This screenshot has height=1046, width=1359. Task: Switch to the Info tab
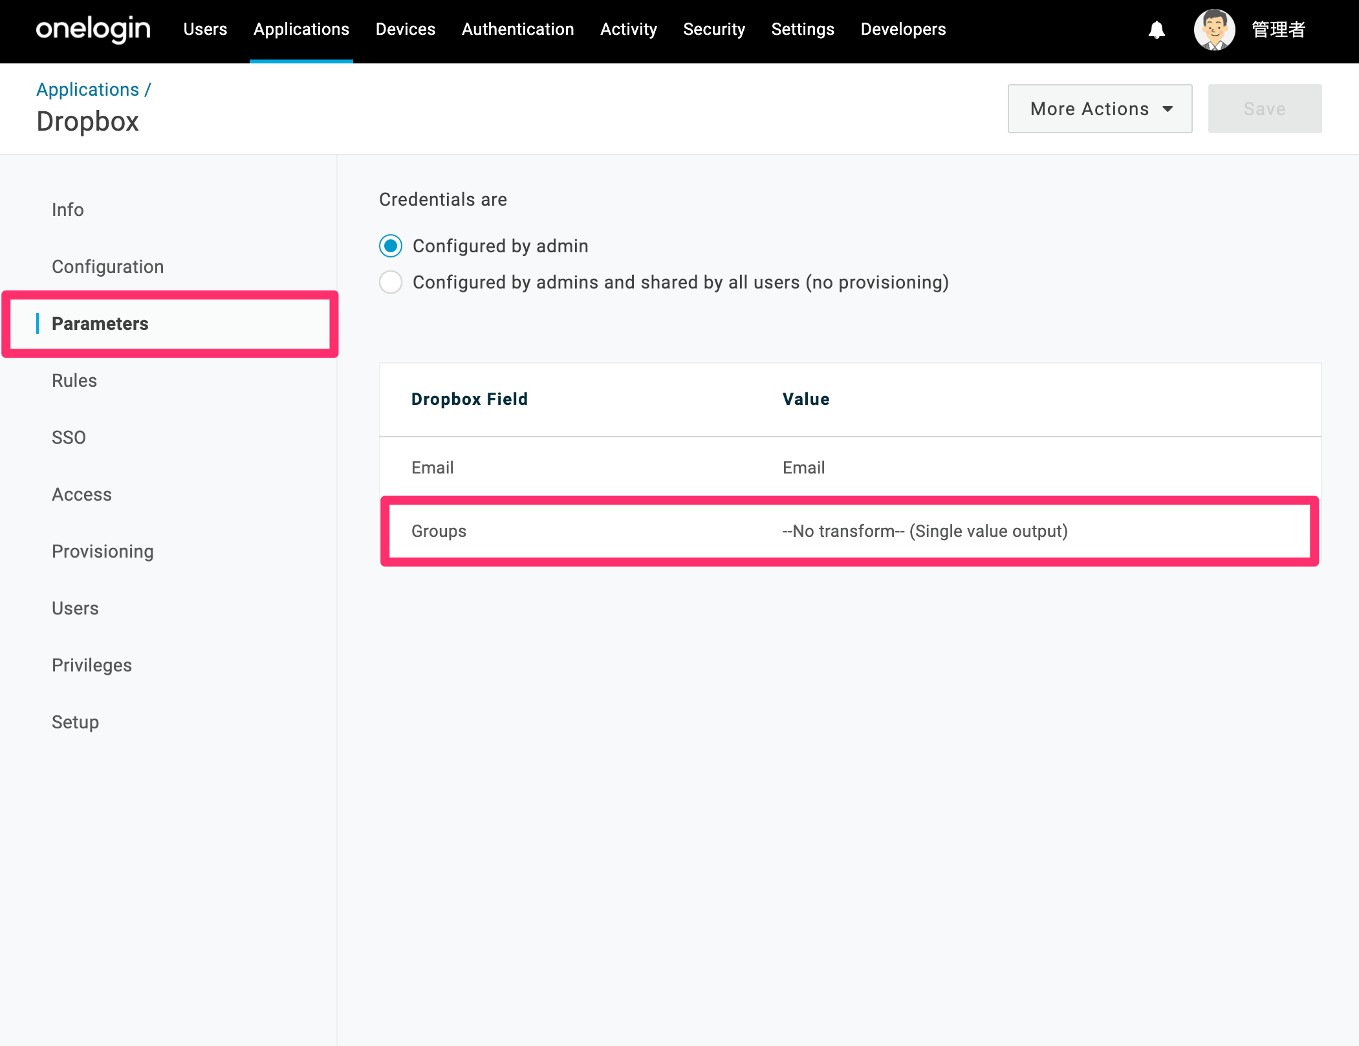click(68, 210)
